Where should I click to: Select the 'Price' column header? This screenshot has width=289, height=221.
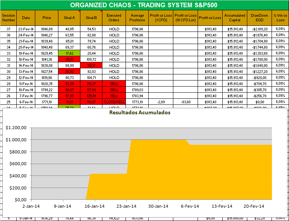(47, 18)
